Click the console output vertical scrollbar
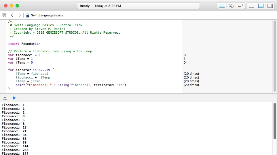Image resolution: width=277 pixels, height=155 pixels. tap(274, 121)
